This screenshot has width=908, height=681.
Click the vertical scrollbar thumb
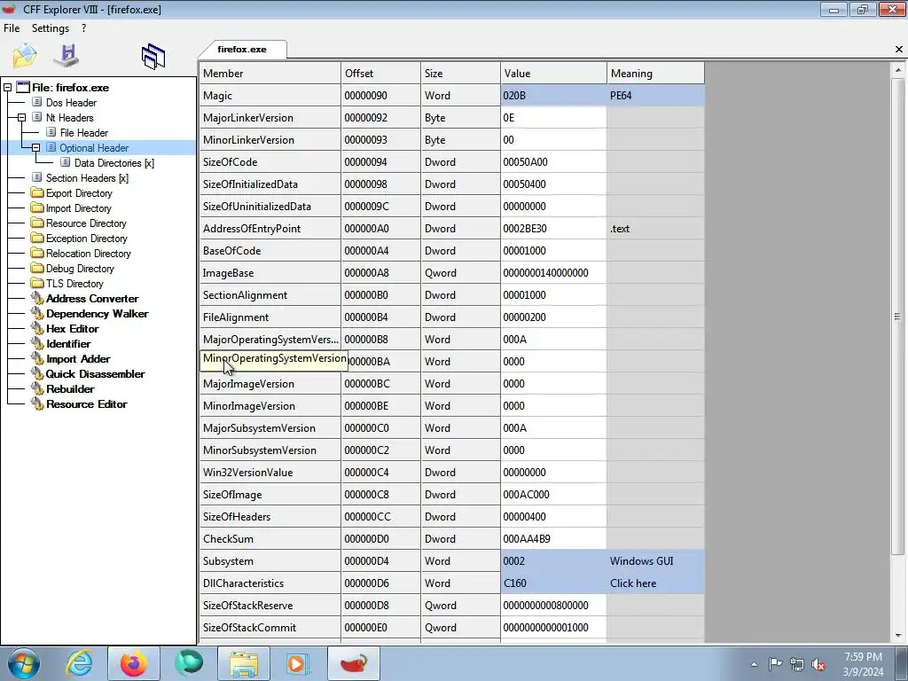pyautogui.click(x=897, y=317)
